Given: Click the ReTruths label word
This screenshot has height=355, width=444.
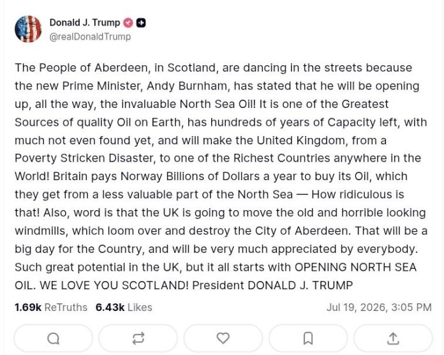Looking at the screenshot, I should coord(66,307).
